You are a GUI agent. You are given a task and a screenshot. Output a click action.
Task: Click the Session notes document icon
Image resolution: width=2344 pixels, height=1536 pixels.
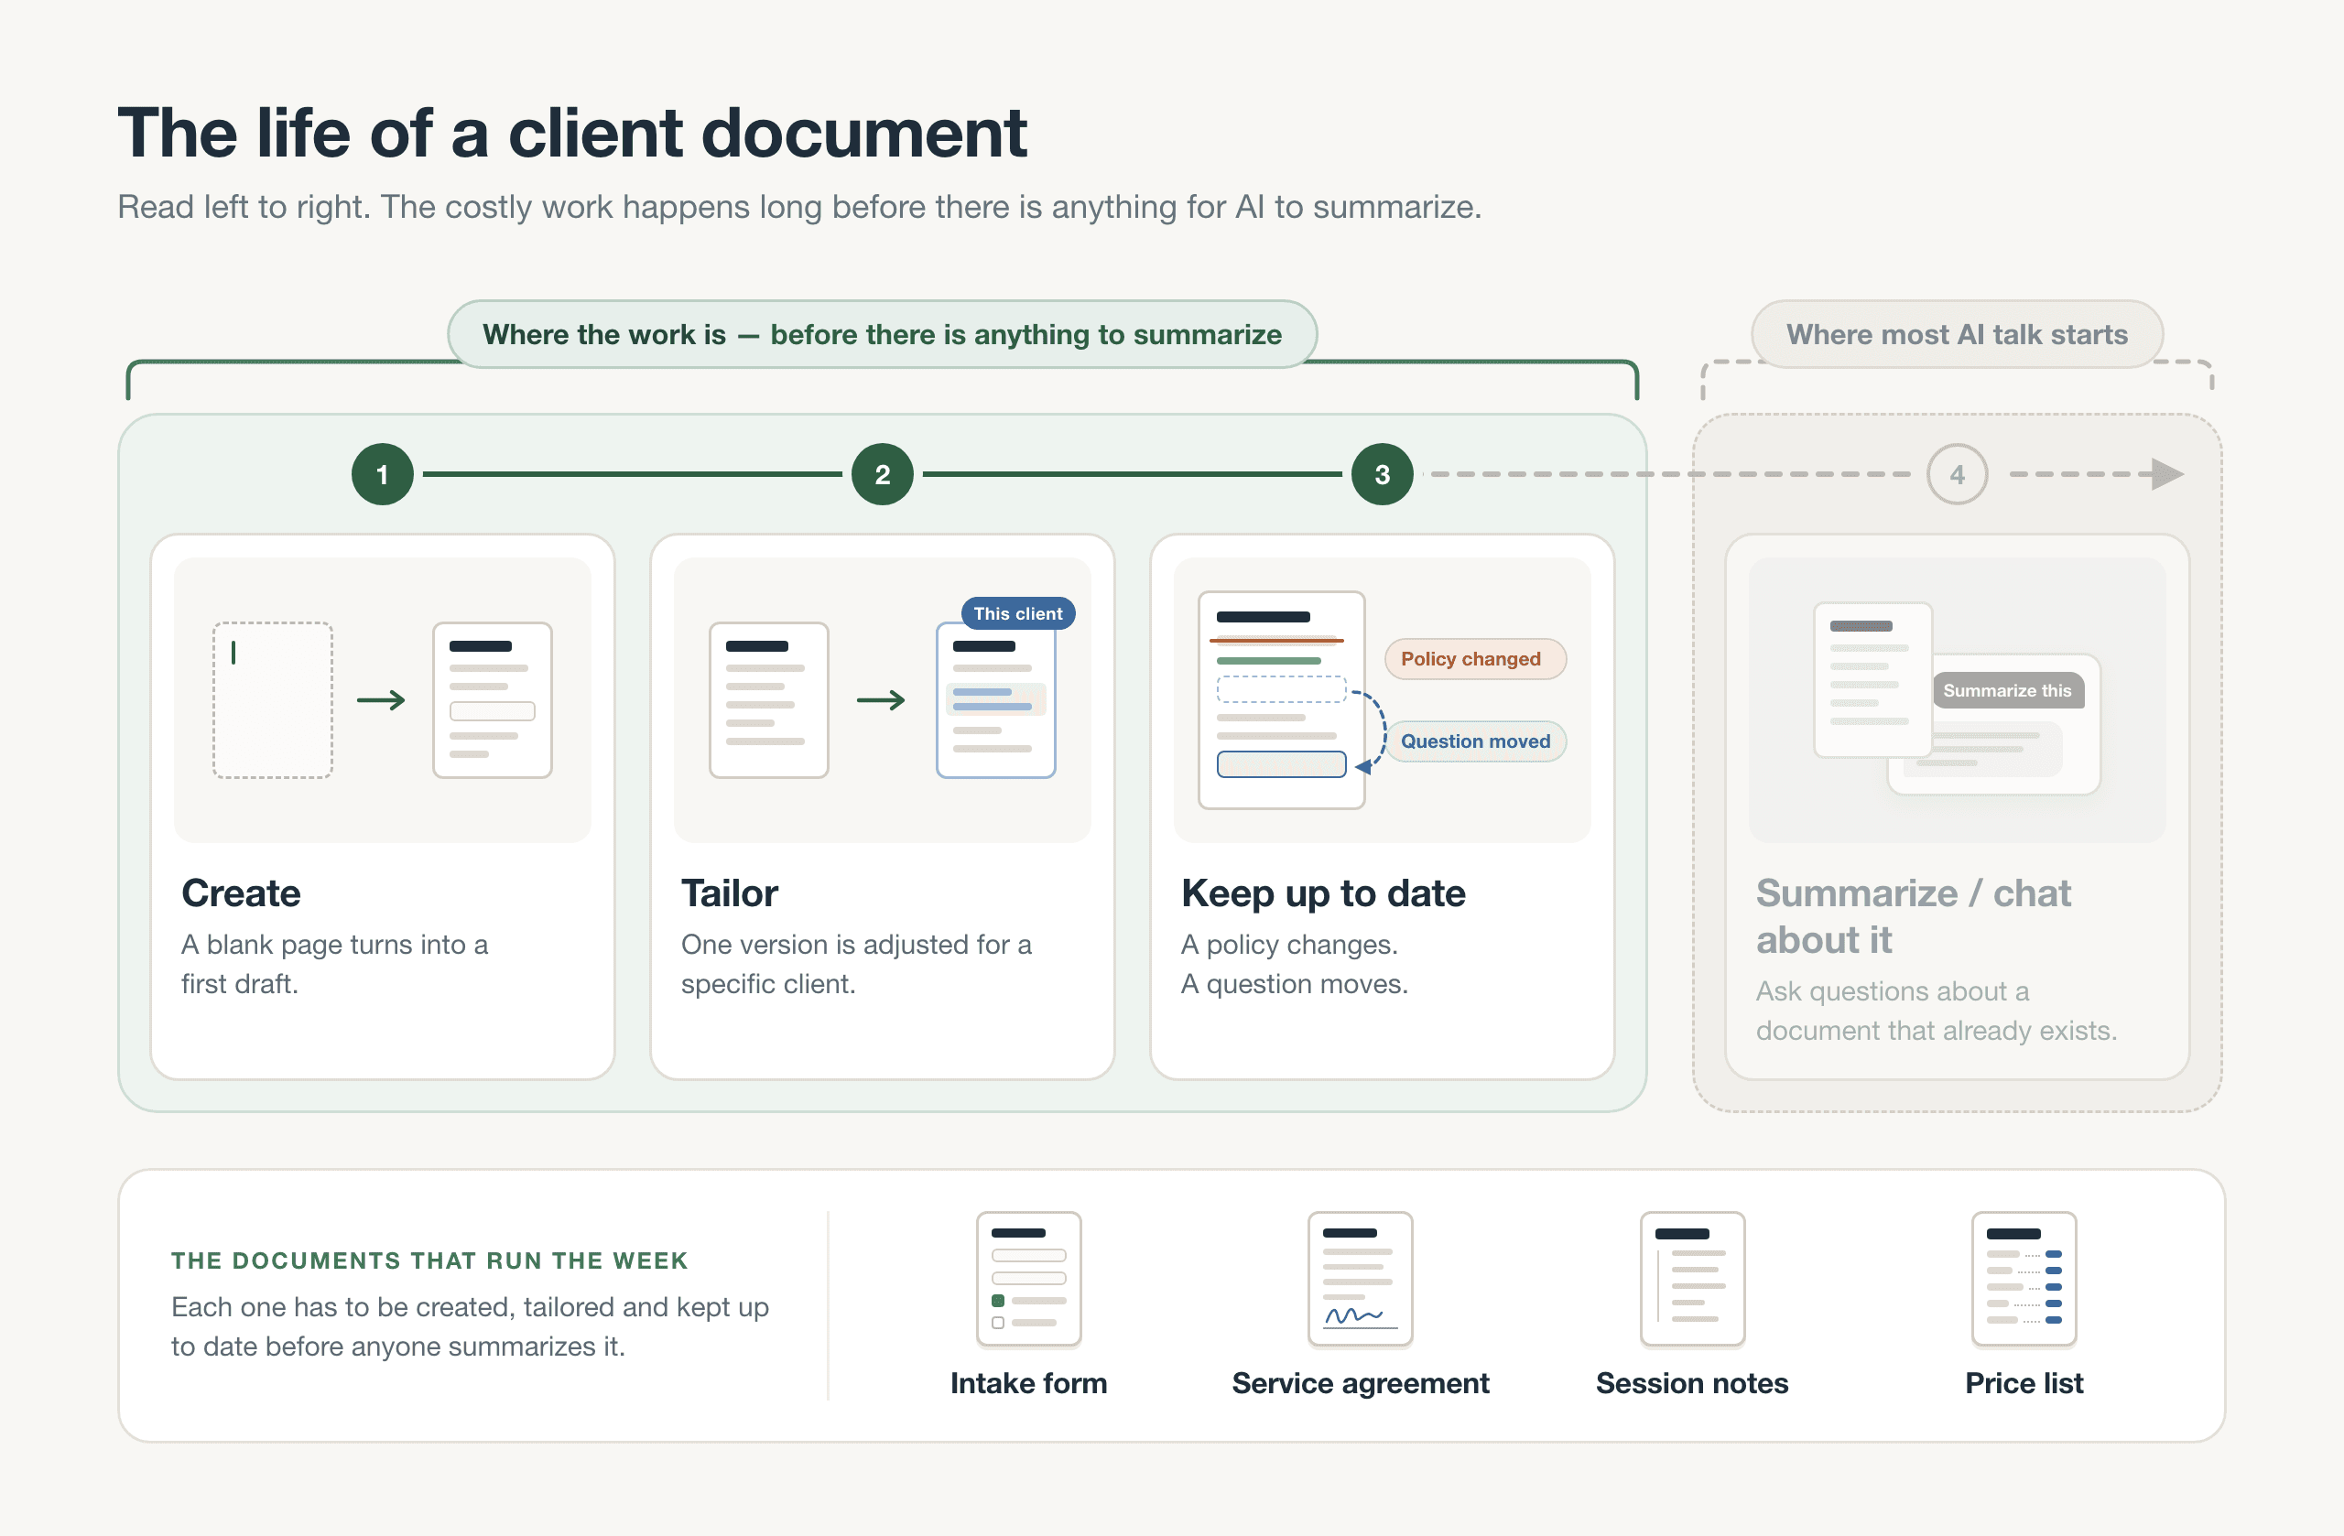(x=1692, y=1278)
